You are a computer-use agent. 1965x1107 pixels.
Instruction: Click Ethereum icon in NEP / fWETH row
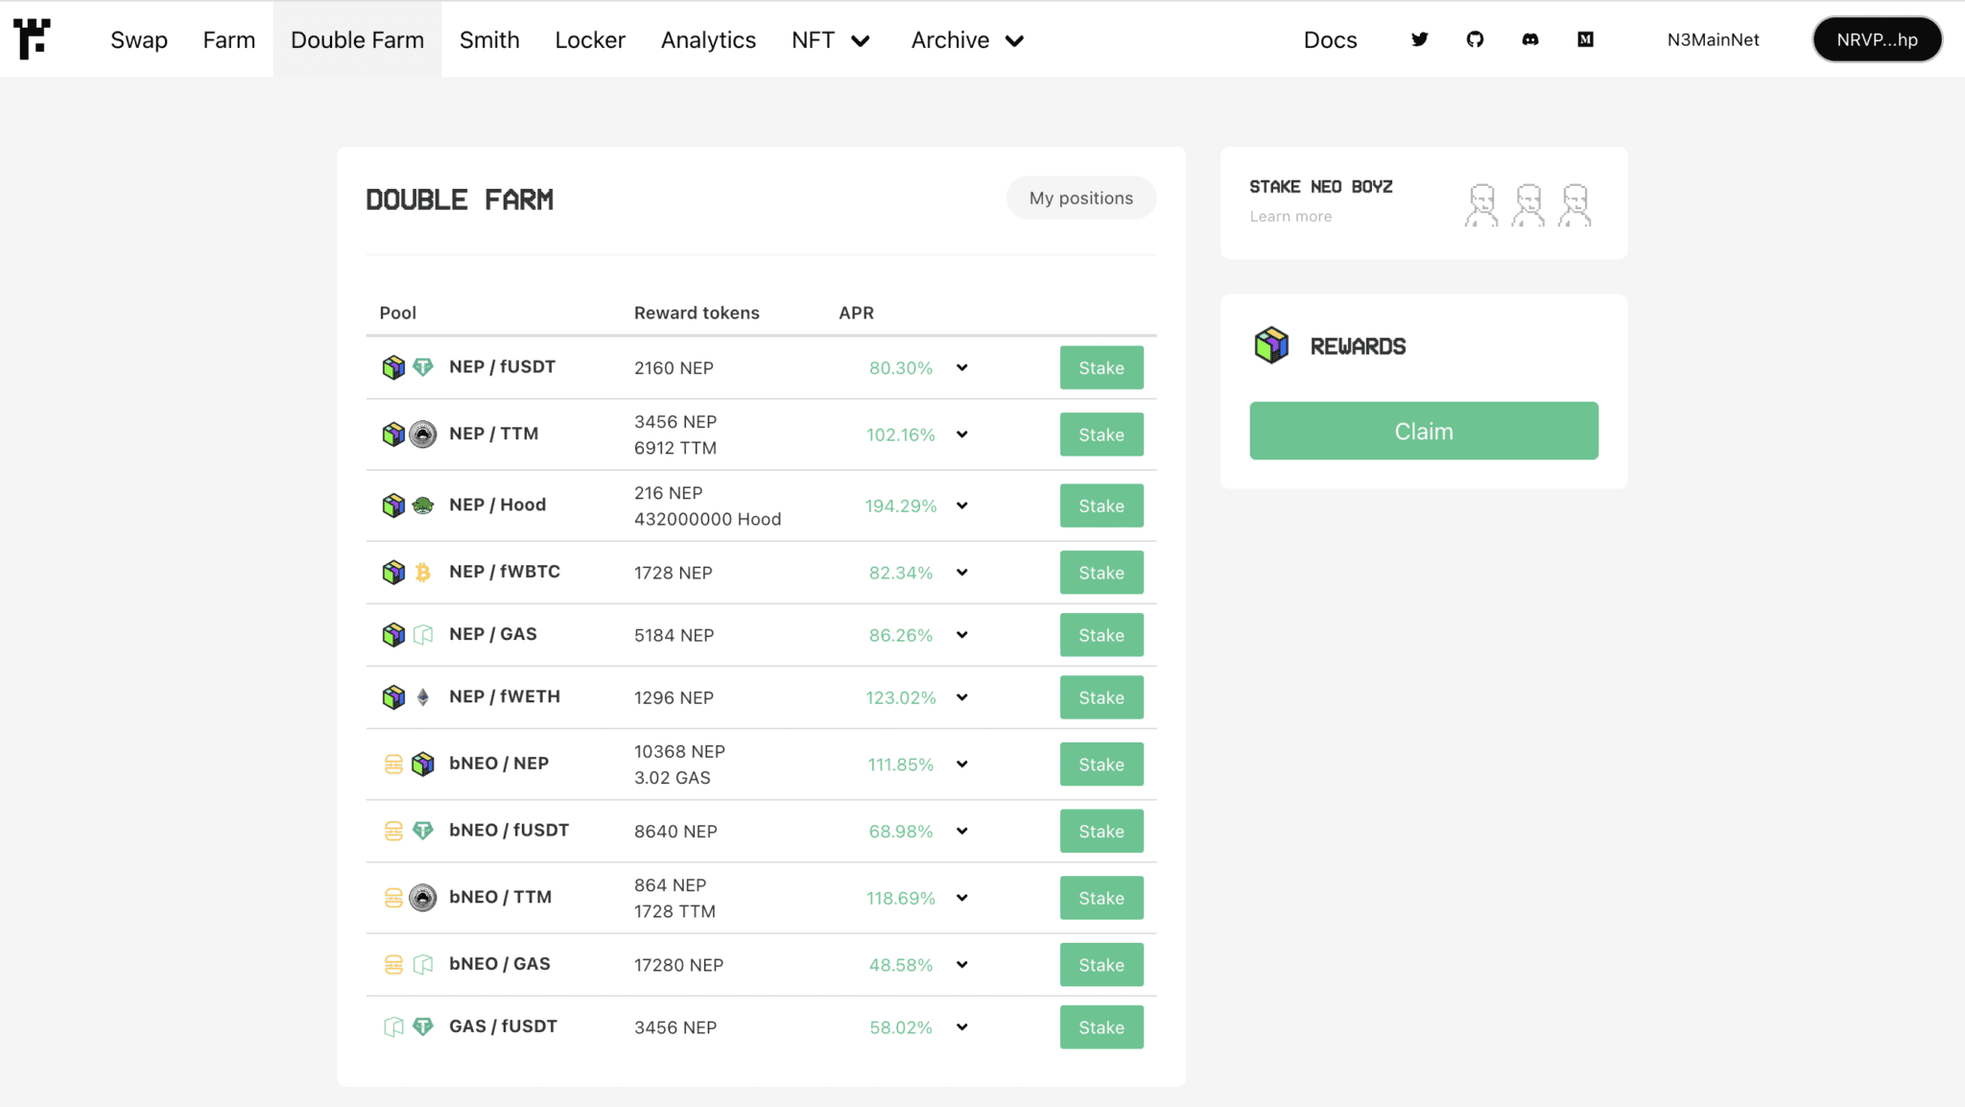click(x=423, y=696)
